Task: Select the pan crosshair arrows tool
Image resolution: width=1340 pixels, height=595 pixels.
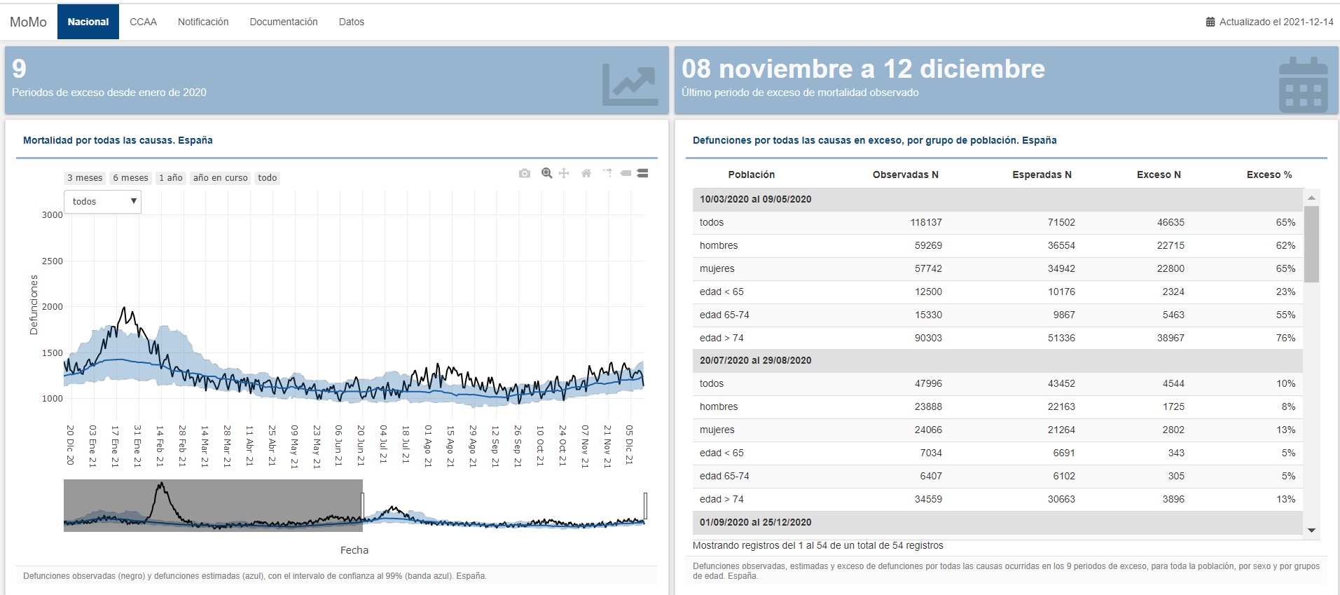Action: point(564,173)
